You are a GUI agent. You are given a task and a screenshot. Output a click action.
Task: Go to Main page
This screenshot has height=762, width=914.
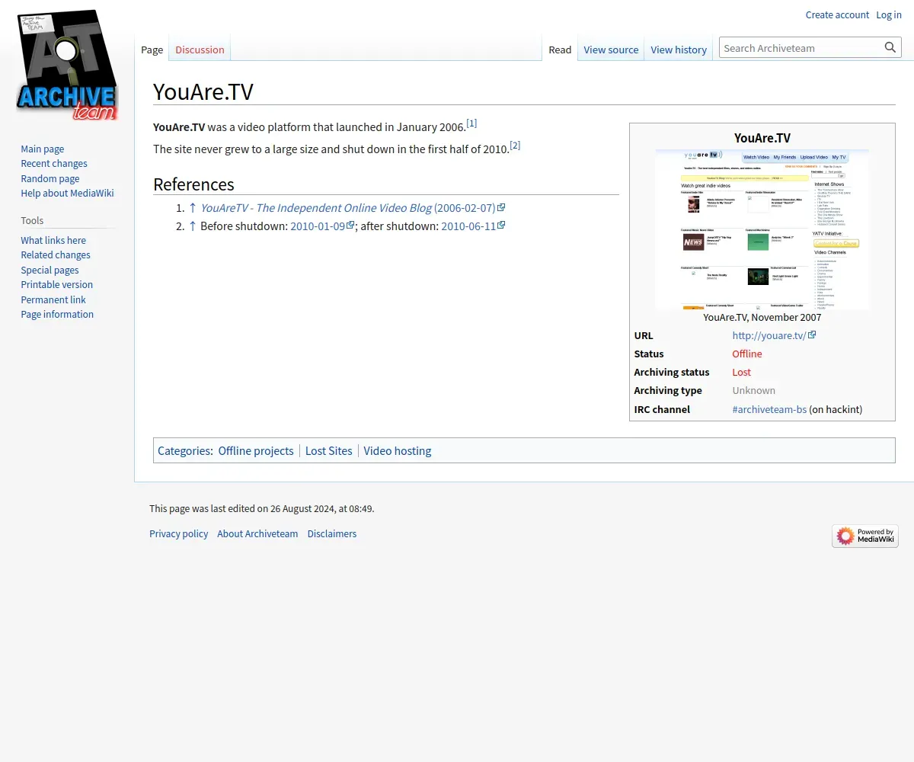[x=43, y=149]
